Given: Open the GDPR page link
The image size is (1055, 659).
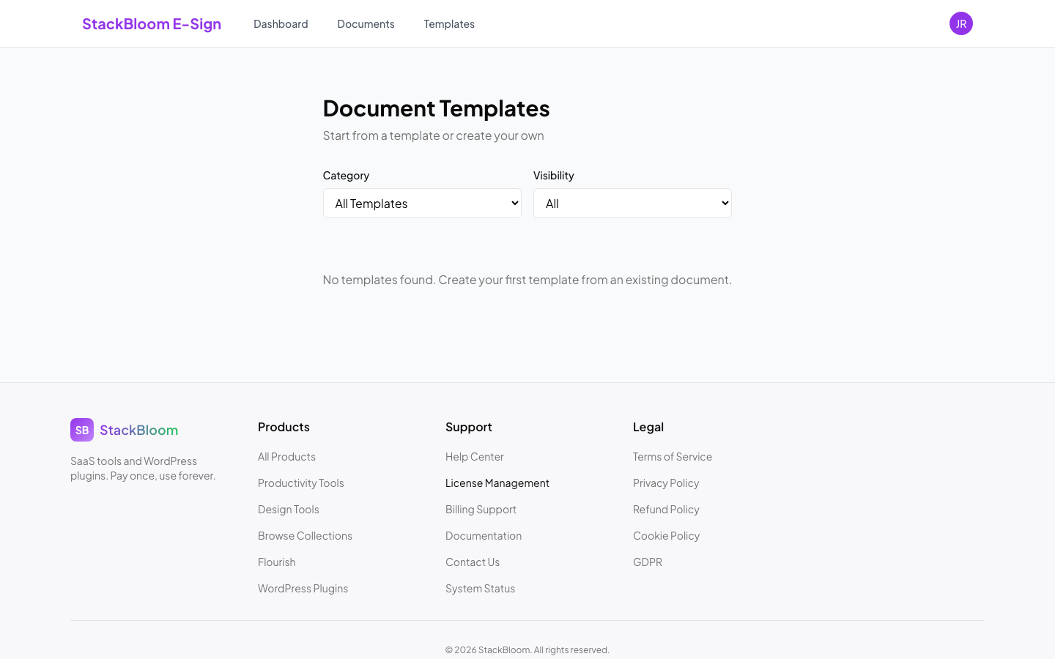Looking at the screenshot, I should 647,562.
